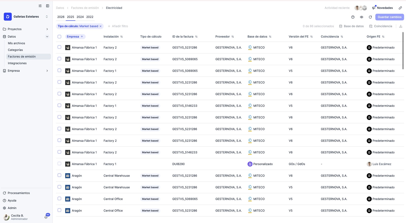Viewport: 406px width, 223px height.
Task: Click the refresh icon beside Guardar cambios
Action: [370, 17]
